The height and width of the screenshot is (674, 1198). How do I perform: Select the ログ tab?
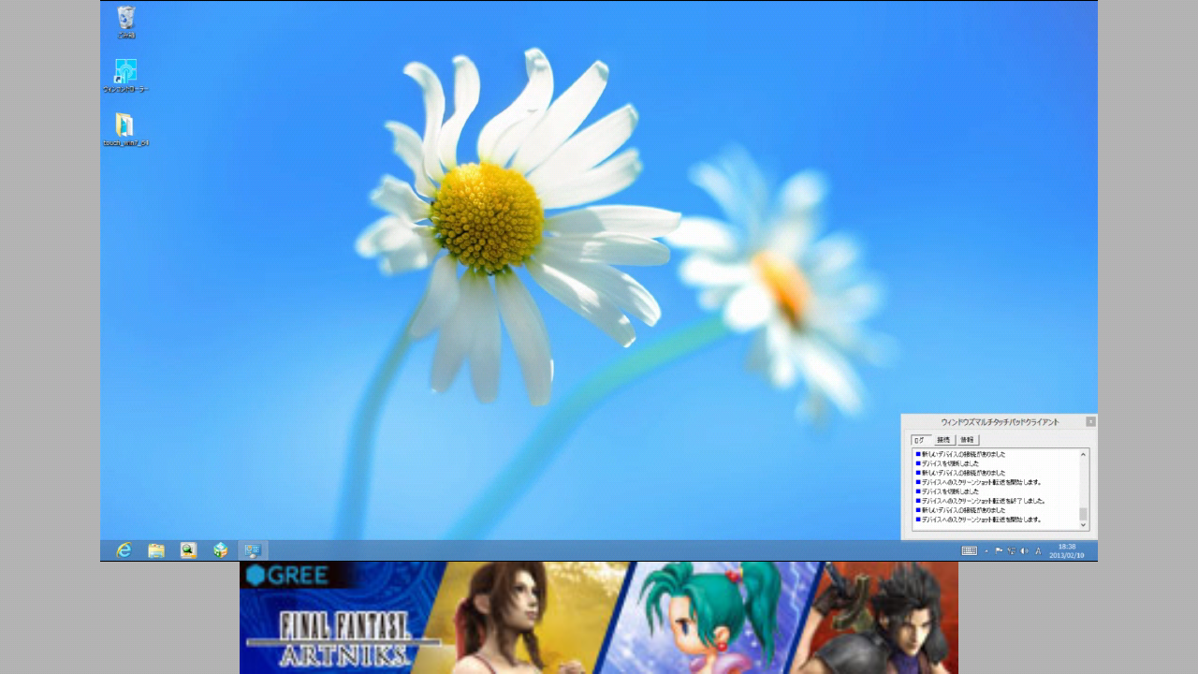pyautogui.click(x=919, y=440)
